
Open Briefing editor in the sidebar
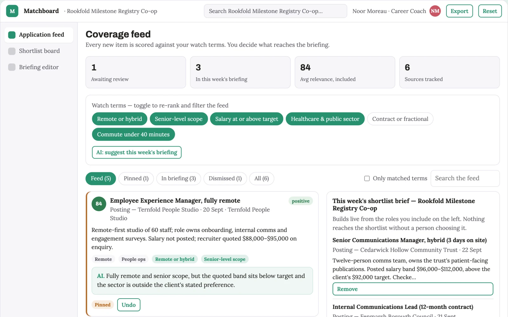tap(39, 67)
